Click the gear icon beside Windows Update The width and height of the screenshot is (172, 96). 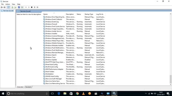[44, 60]
